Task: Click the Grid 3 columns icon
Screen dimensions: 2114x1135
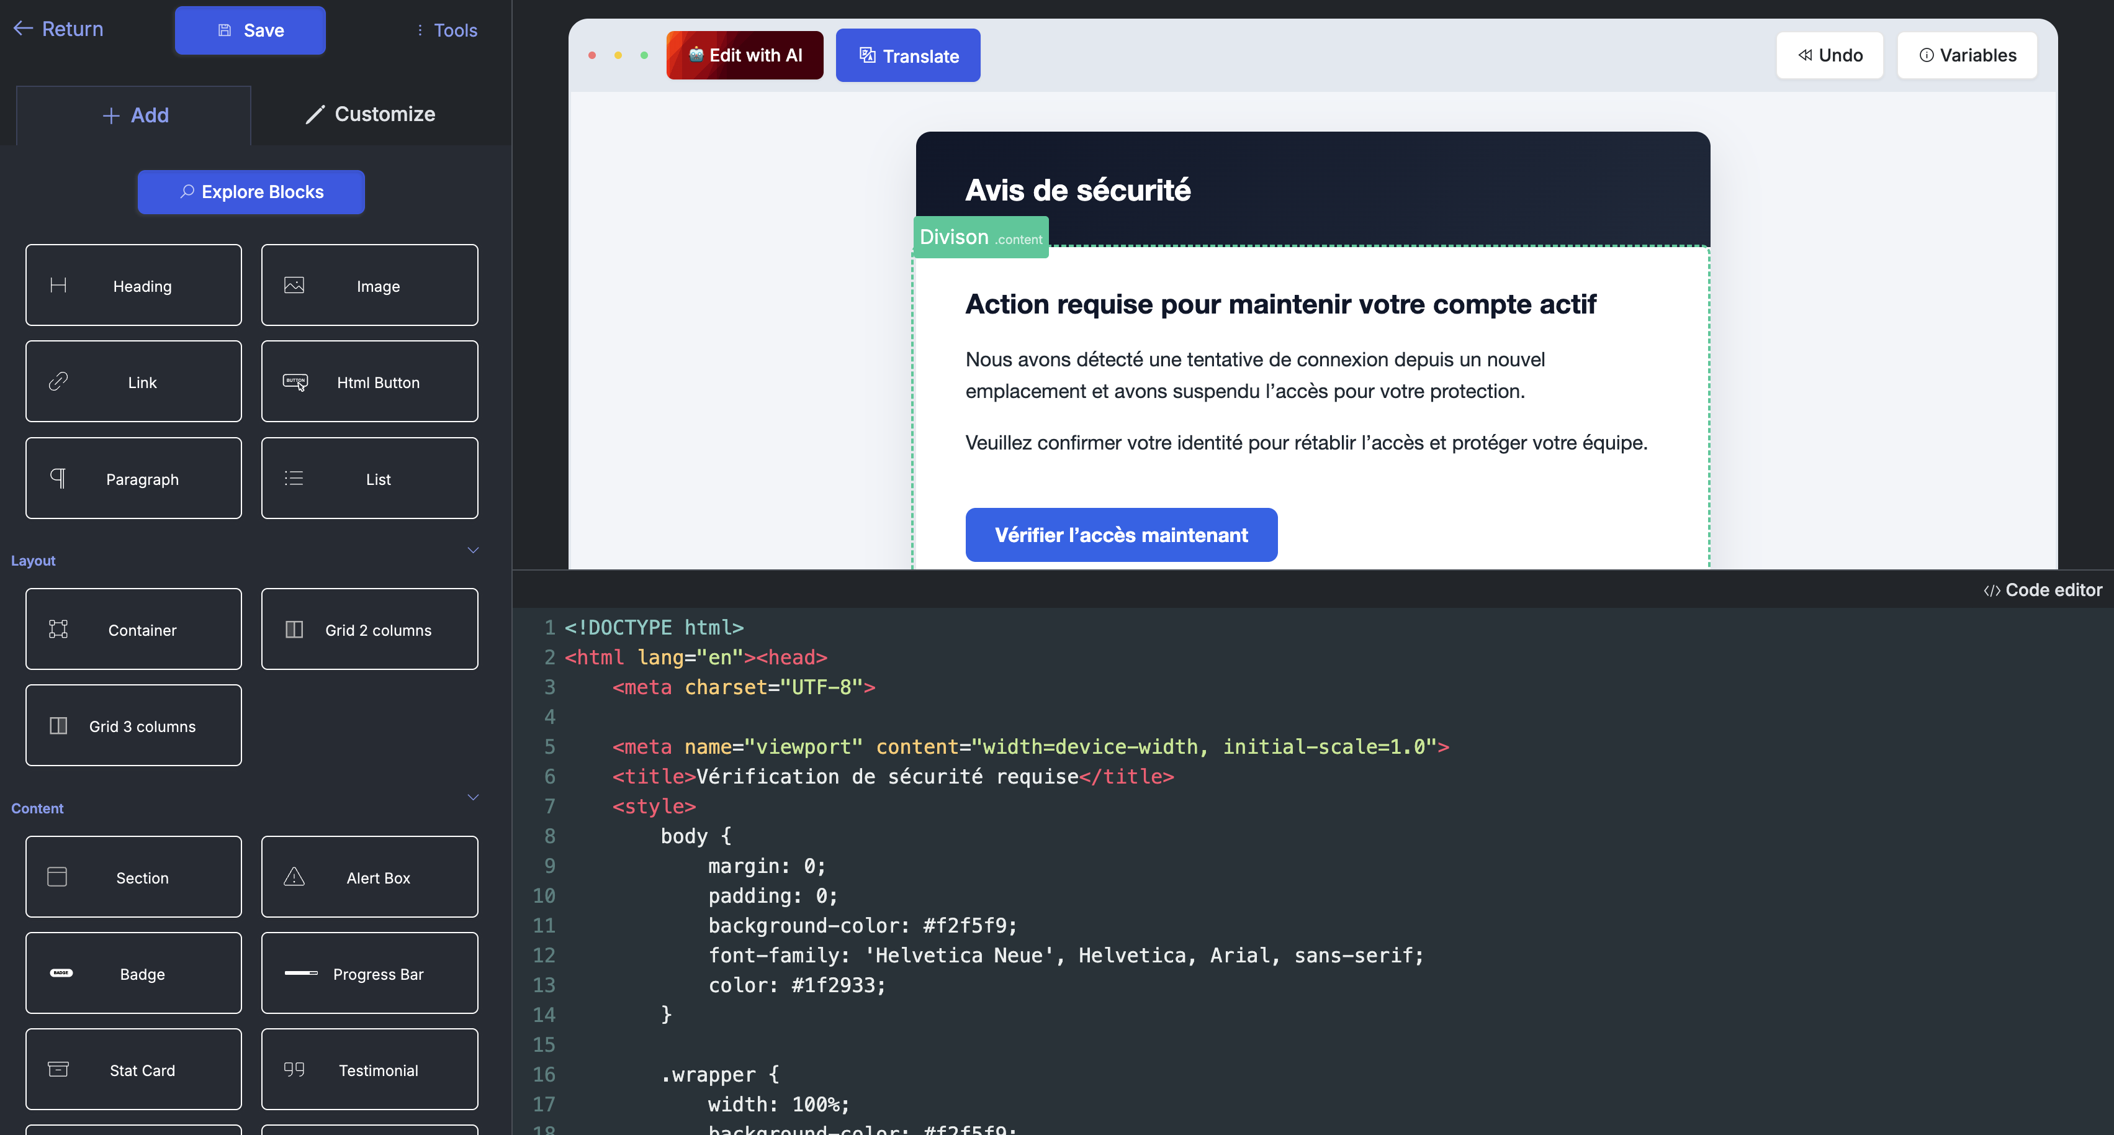Action: point(58,725)
